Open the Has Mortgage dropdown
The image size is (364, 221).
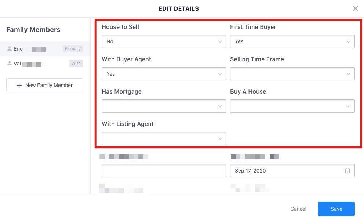click(x=164, y=106)
